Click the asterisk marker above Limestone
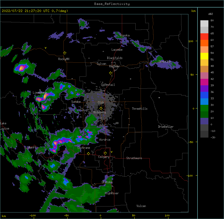The width and height of the screenshot is (224, 219). coord(40,90)
